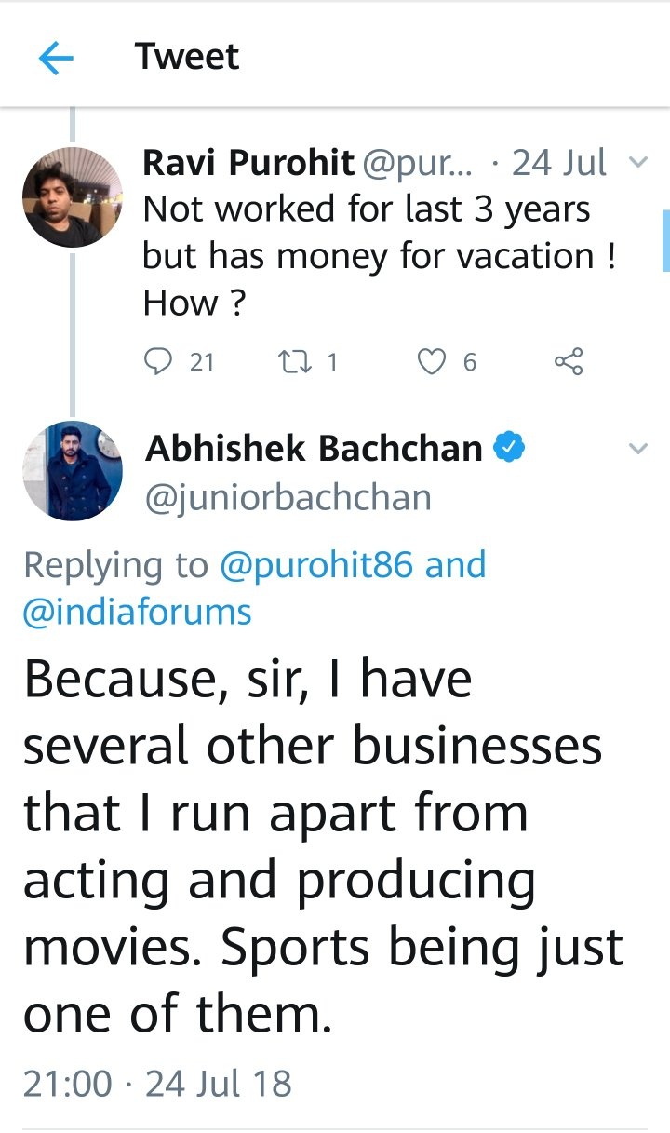Click the 21:00 · 24 Jul 18 timestamp

coord(157,1084)
